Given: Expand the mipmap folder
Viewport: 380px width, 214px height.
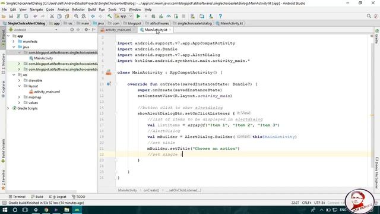Looking at the screenshot, I should coord(19,97).
